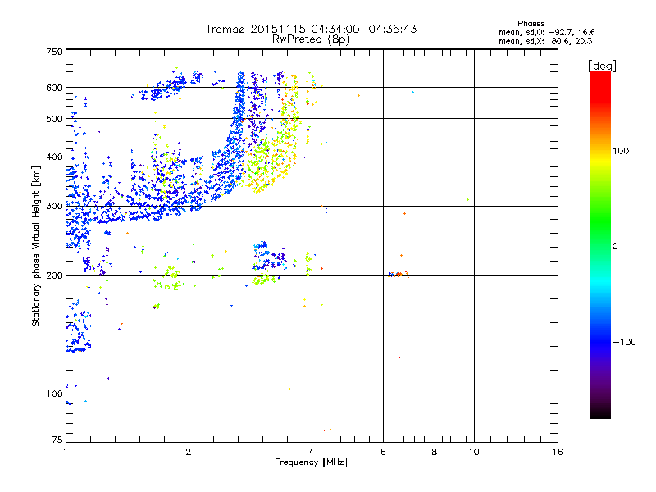This screenshot has width=656, height=492.
Task: Click the x-axis tick label '10'
Action: (x=474, y=452)
